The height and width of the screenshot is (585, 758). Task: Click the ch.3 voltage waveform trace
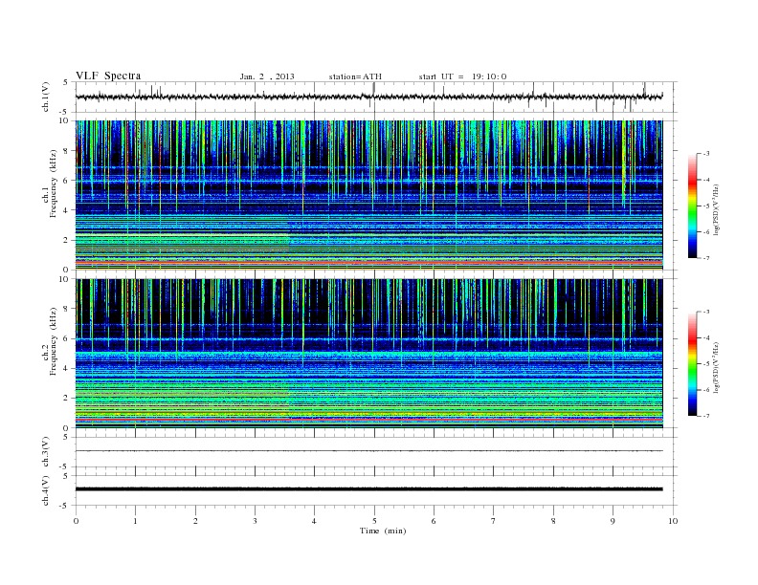coord(369,451)
